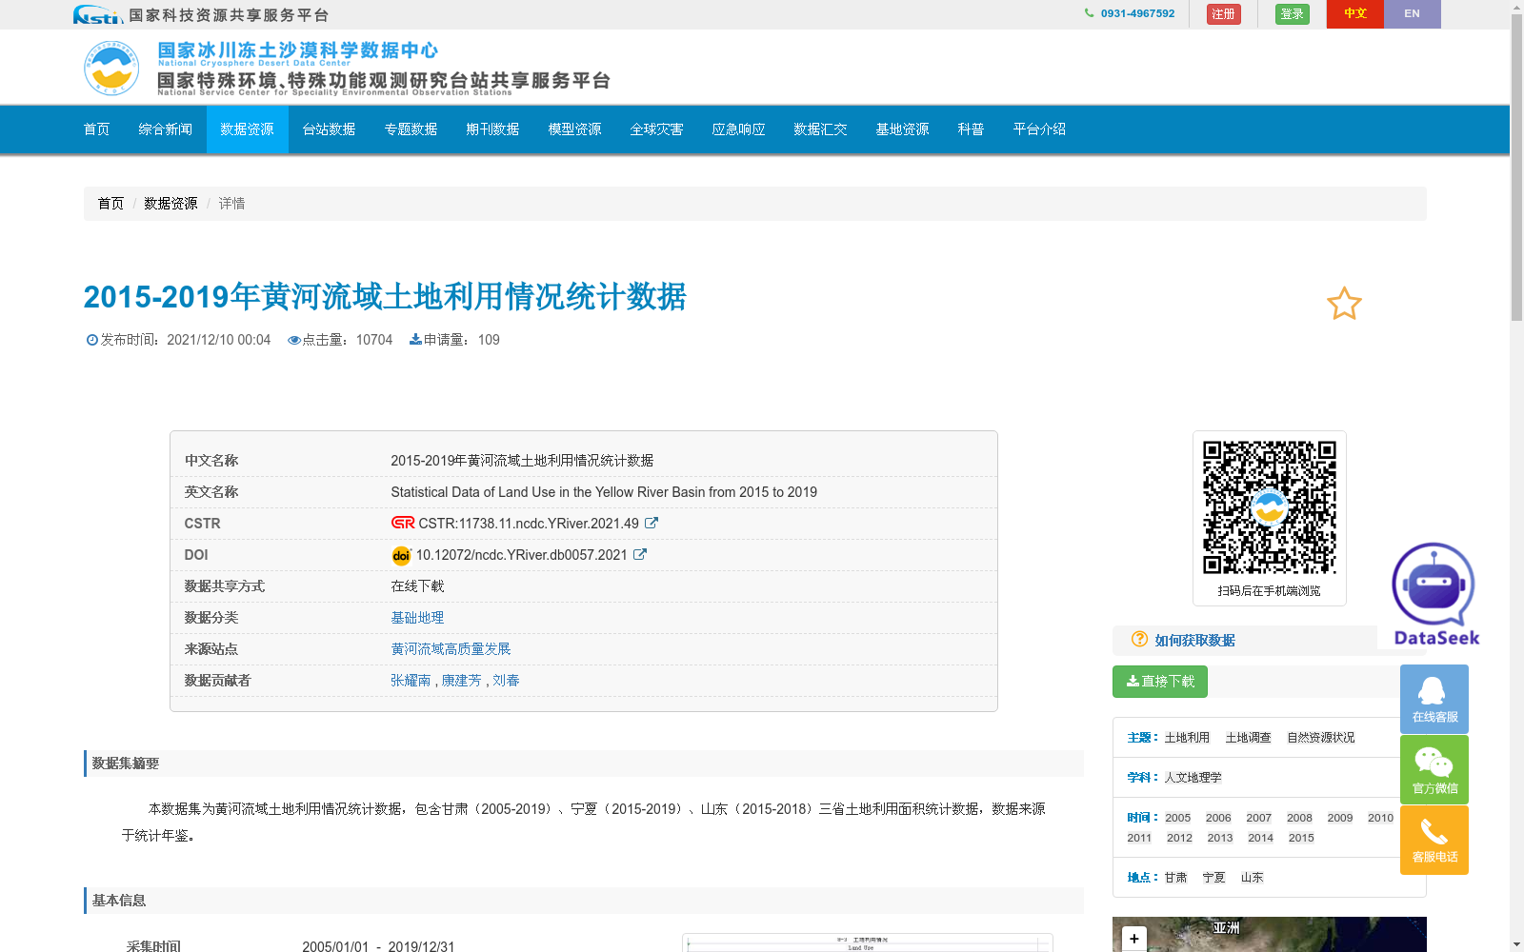Image resolution: width=1524 pixels, height=952 pixels.
Task: Open the 基地资源 menu item
Action: point(903,129)
